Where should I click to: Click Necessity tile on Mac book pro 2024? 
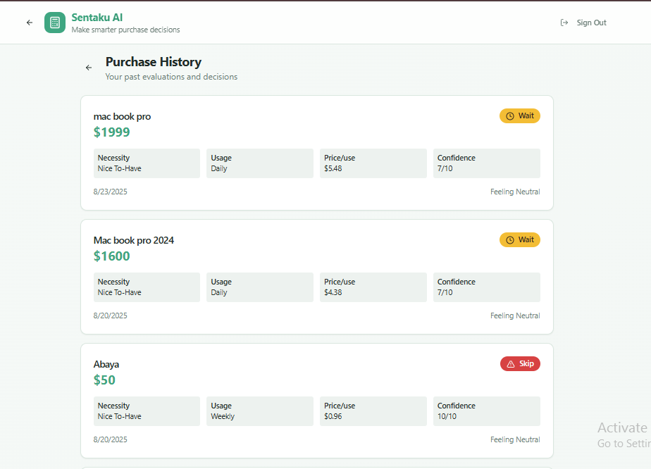[147, 287]
